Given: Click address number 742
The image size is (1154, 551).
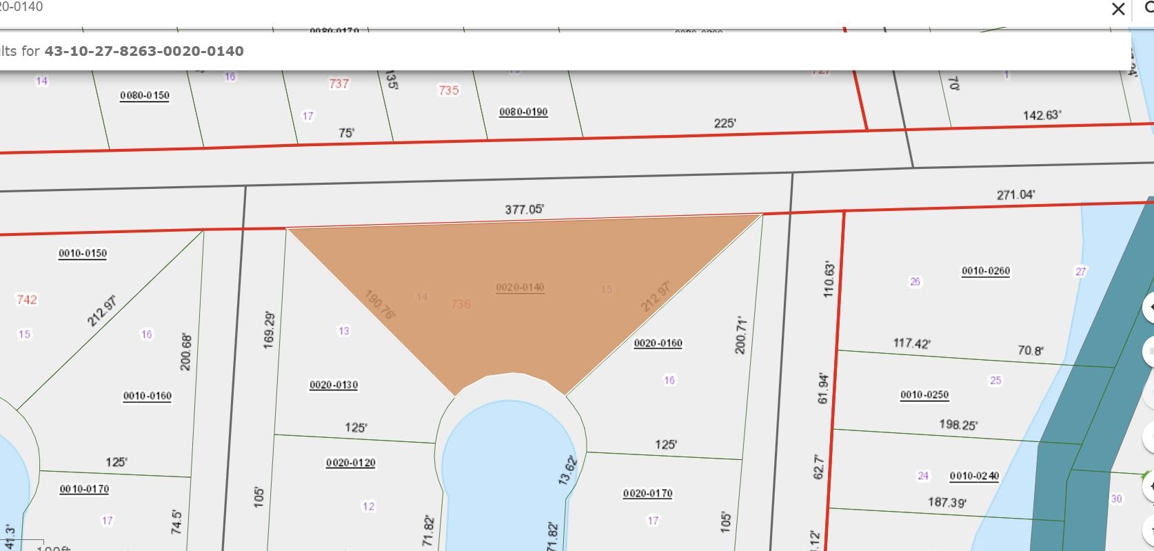Looking at the screenshot, I should [26, 299].
